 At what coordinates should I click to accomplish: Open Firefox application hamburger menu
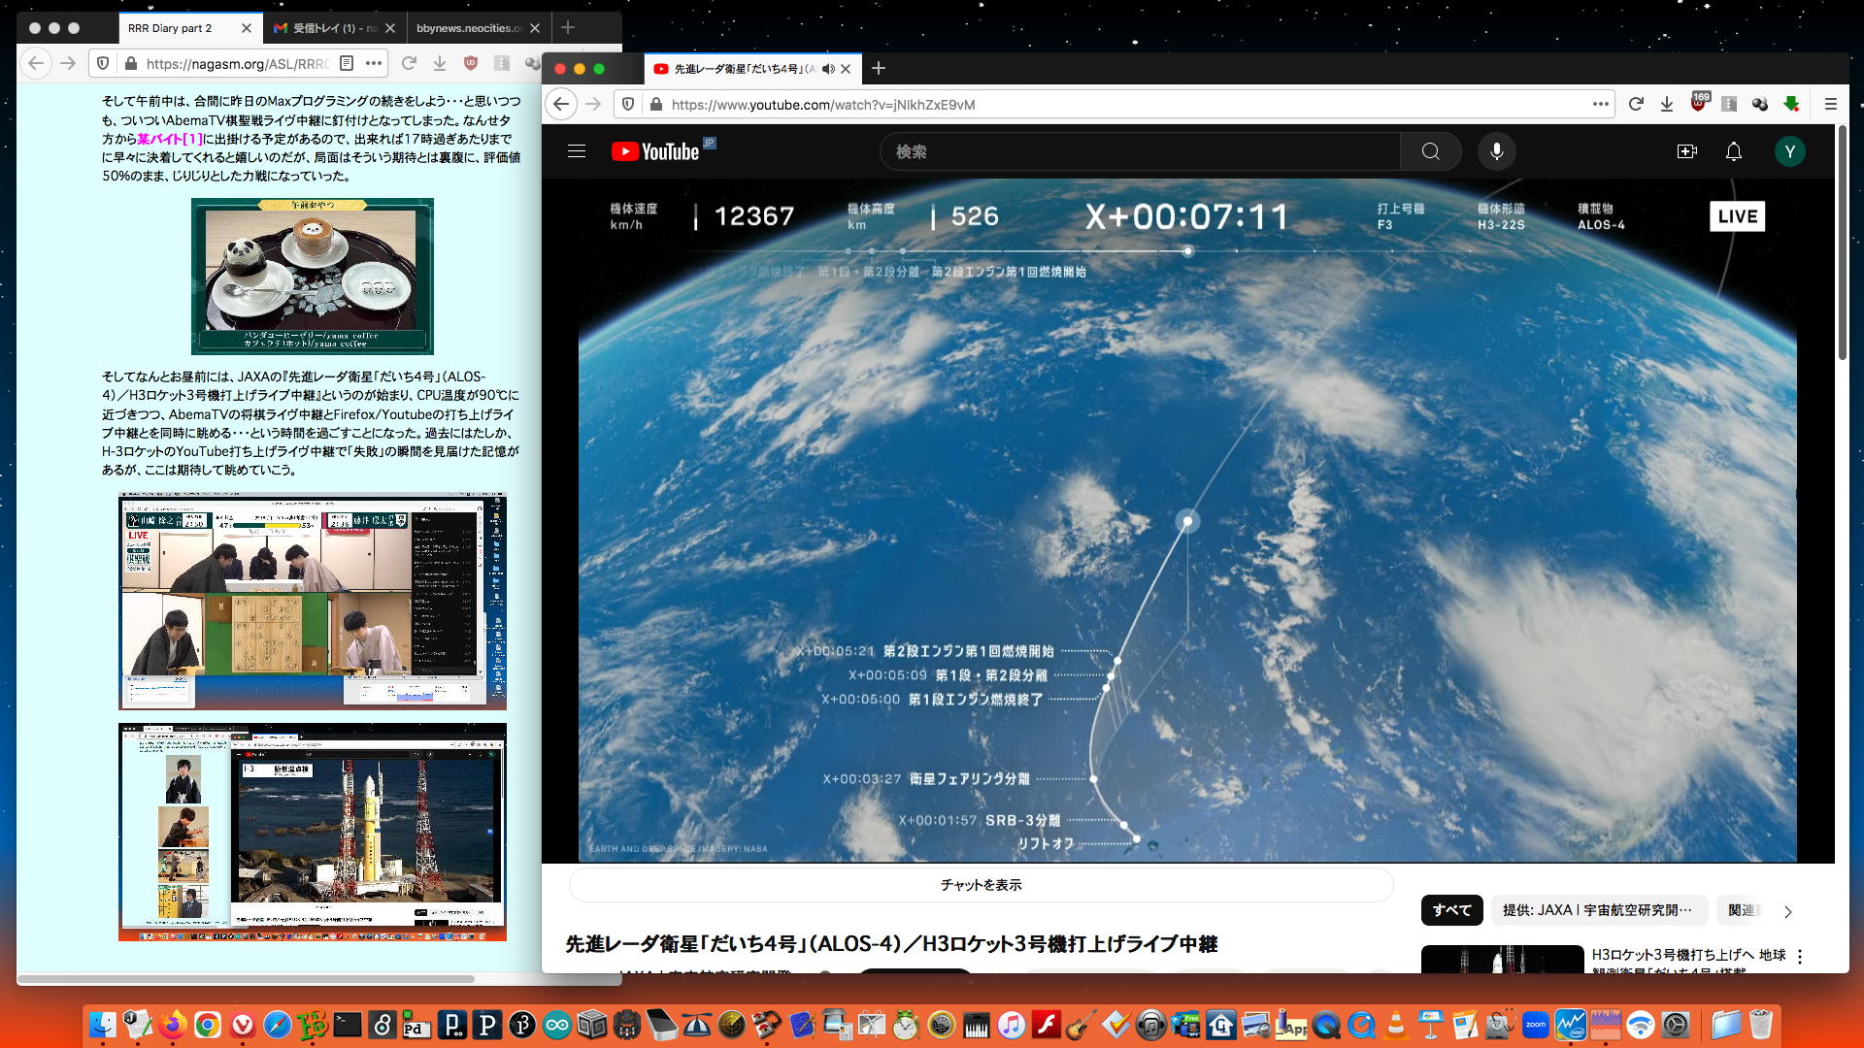tap(1831, 104)
